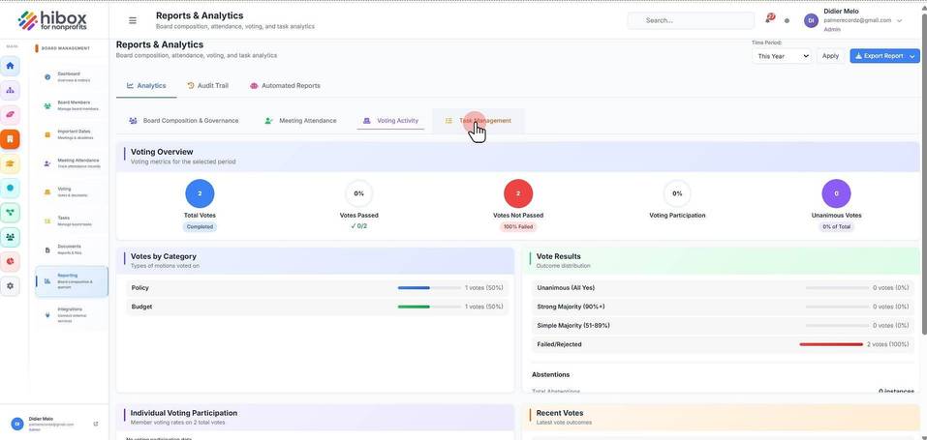This screenshot has width=927, height=440.
Task: Click the Completed badge under Total Votes
Action: click(x=200, y=227)
